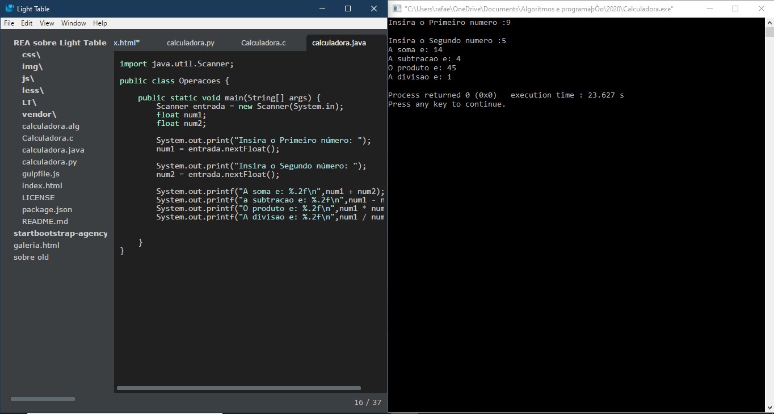Open README.md in the workspace tree
774x414 pixels.
point(45,221)
